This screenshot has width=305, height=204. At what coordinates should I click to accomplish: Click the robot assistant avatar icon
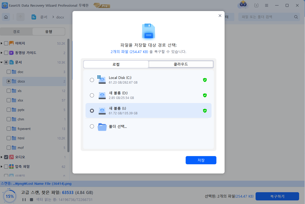pos(243,5)
